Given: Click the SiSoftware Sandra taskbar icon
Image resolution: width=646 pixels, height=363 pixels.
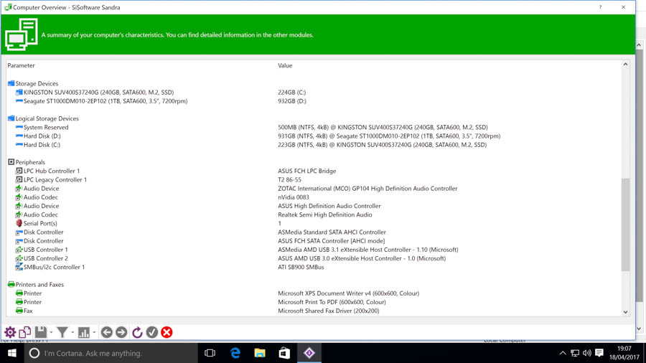Looking at the screenshot, I should (x=309, y=353).
